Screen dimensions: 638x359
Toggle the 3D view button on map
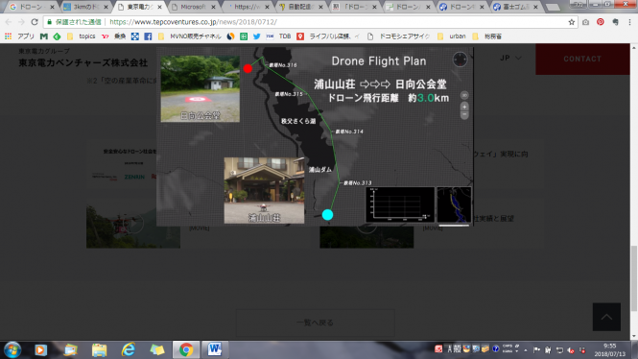click(464, 95)
